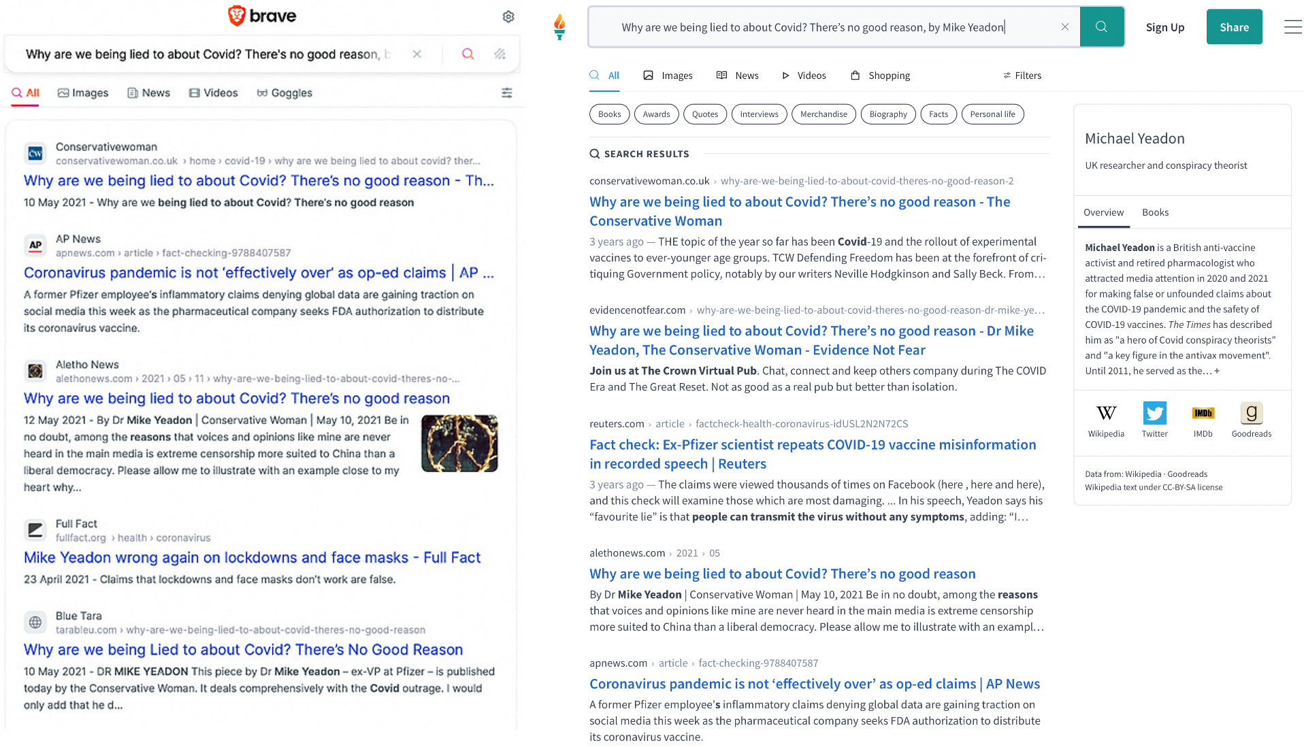The image size is (1304, 747).
Task: Open the Filters option
Action: [1022, 76]
